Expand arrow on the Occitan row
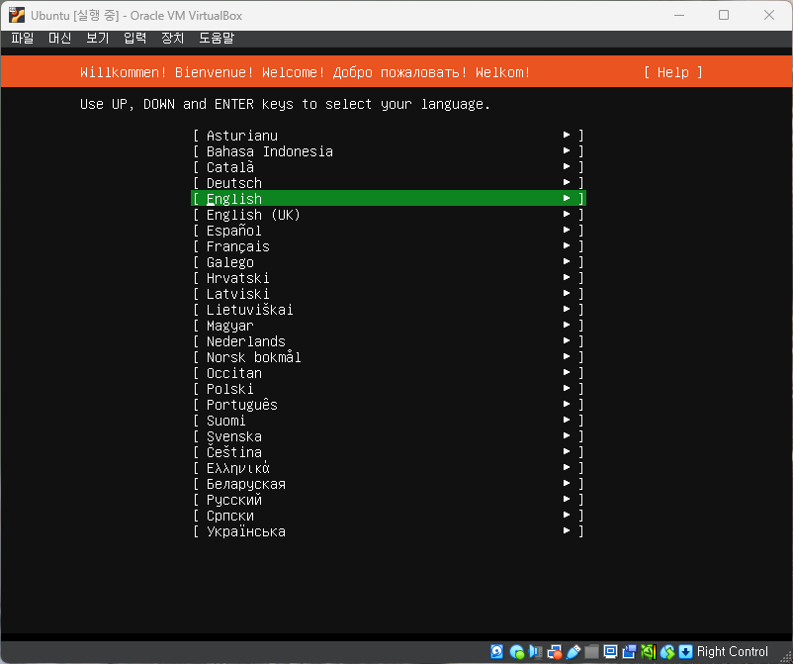The width and height of the screenshot is (793, 664). [567, 372]
